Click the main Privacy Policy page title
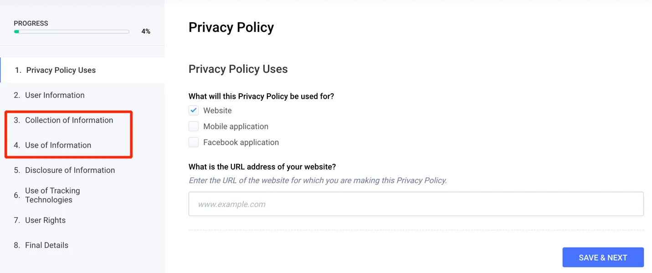 tap(231, 27)
